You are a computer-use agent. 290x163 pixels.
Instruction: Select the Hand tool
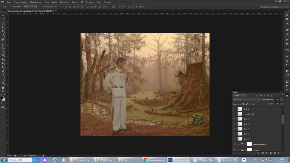click(3, 87)
